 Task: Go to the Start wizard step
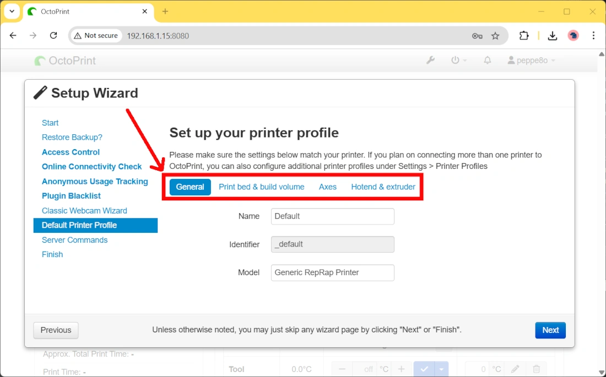pyautogui.click(x=50, y=123)
